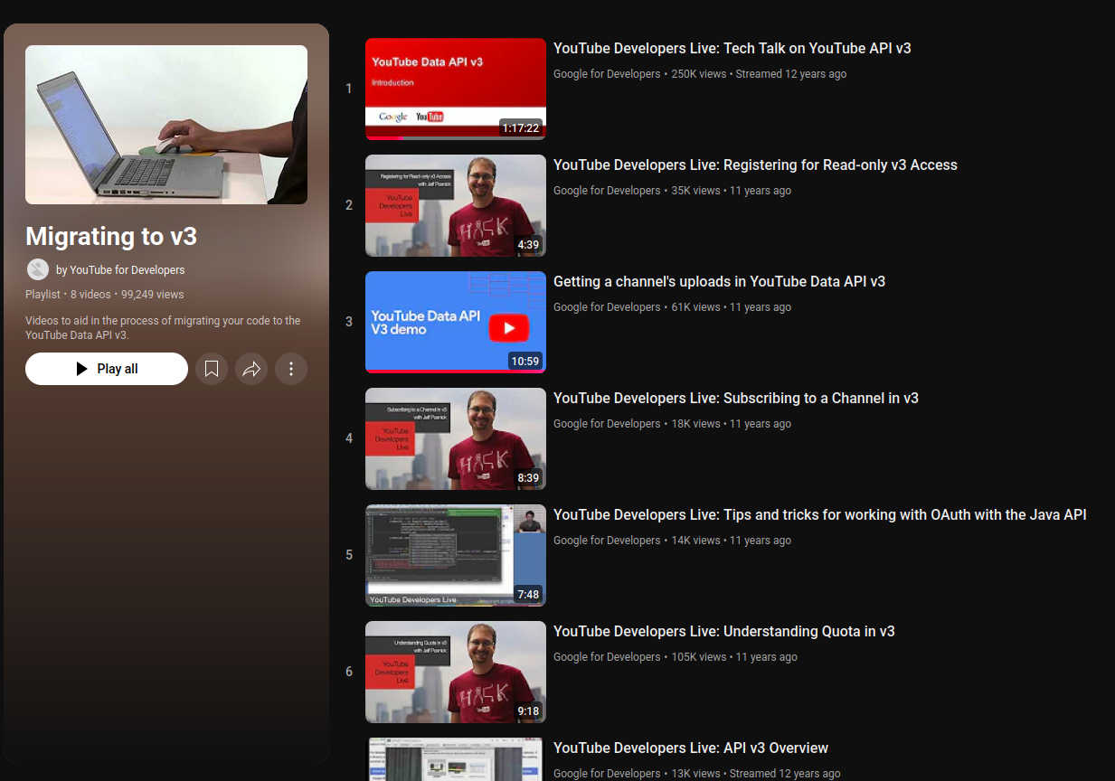
Task: Open Getting a channel's uploads video title
Action: pyautogui.click(x=719, y=282)
